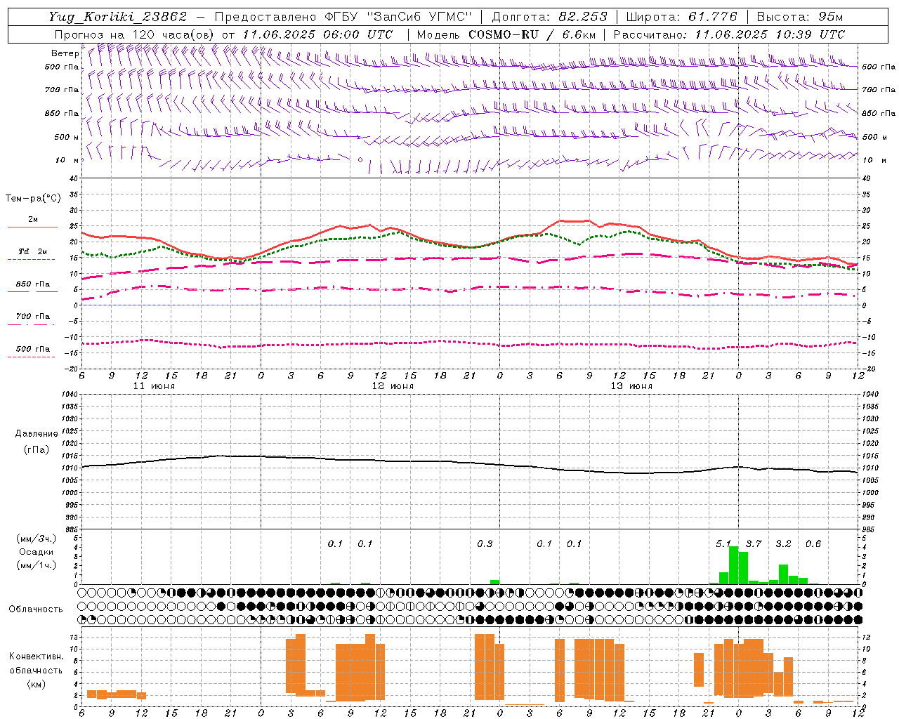Screen dimensions: 899x719
Task: Click the "13 июня" date label
Action: point(631,386)
